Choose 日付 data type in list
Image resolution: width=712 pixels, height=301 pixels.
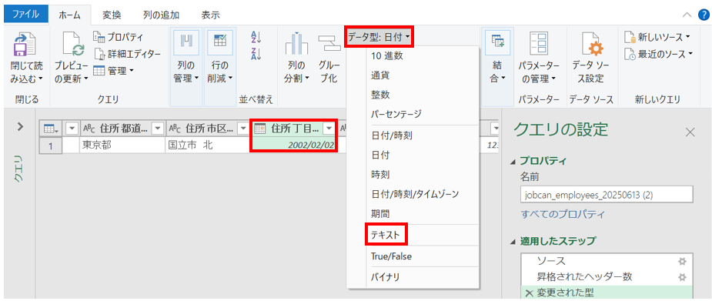click(x=379, y=155)
